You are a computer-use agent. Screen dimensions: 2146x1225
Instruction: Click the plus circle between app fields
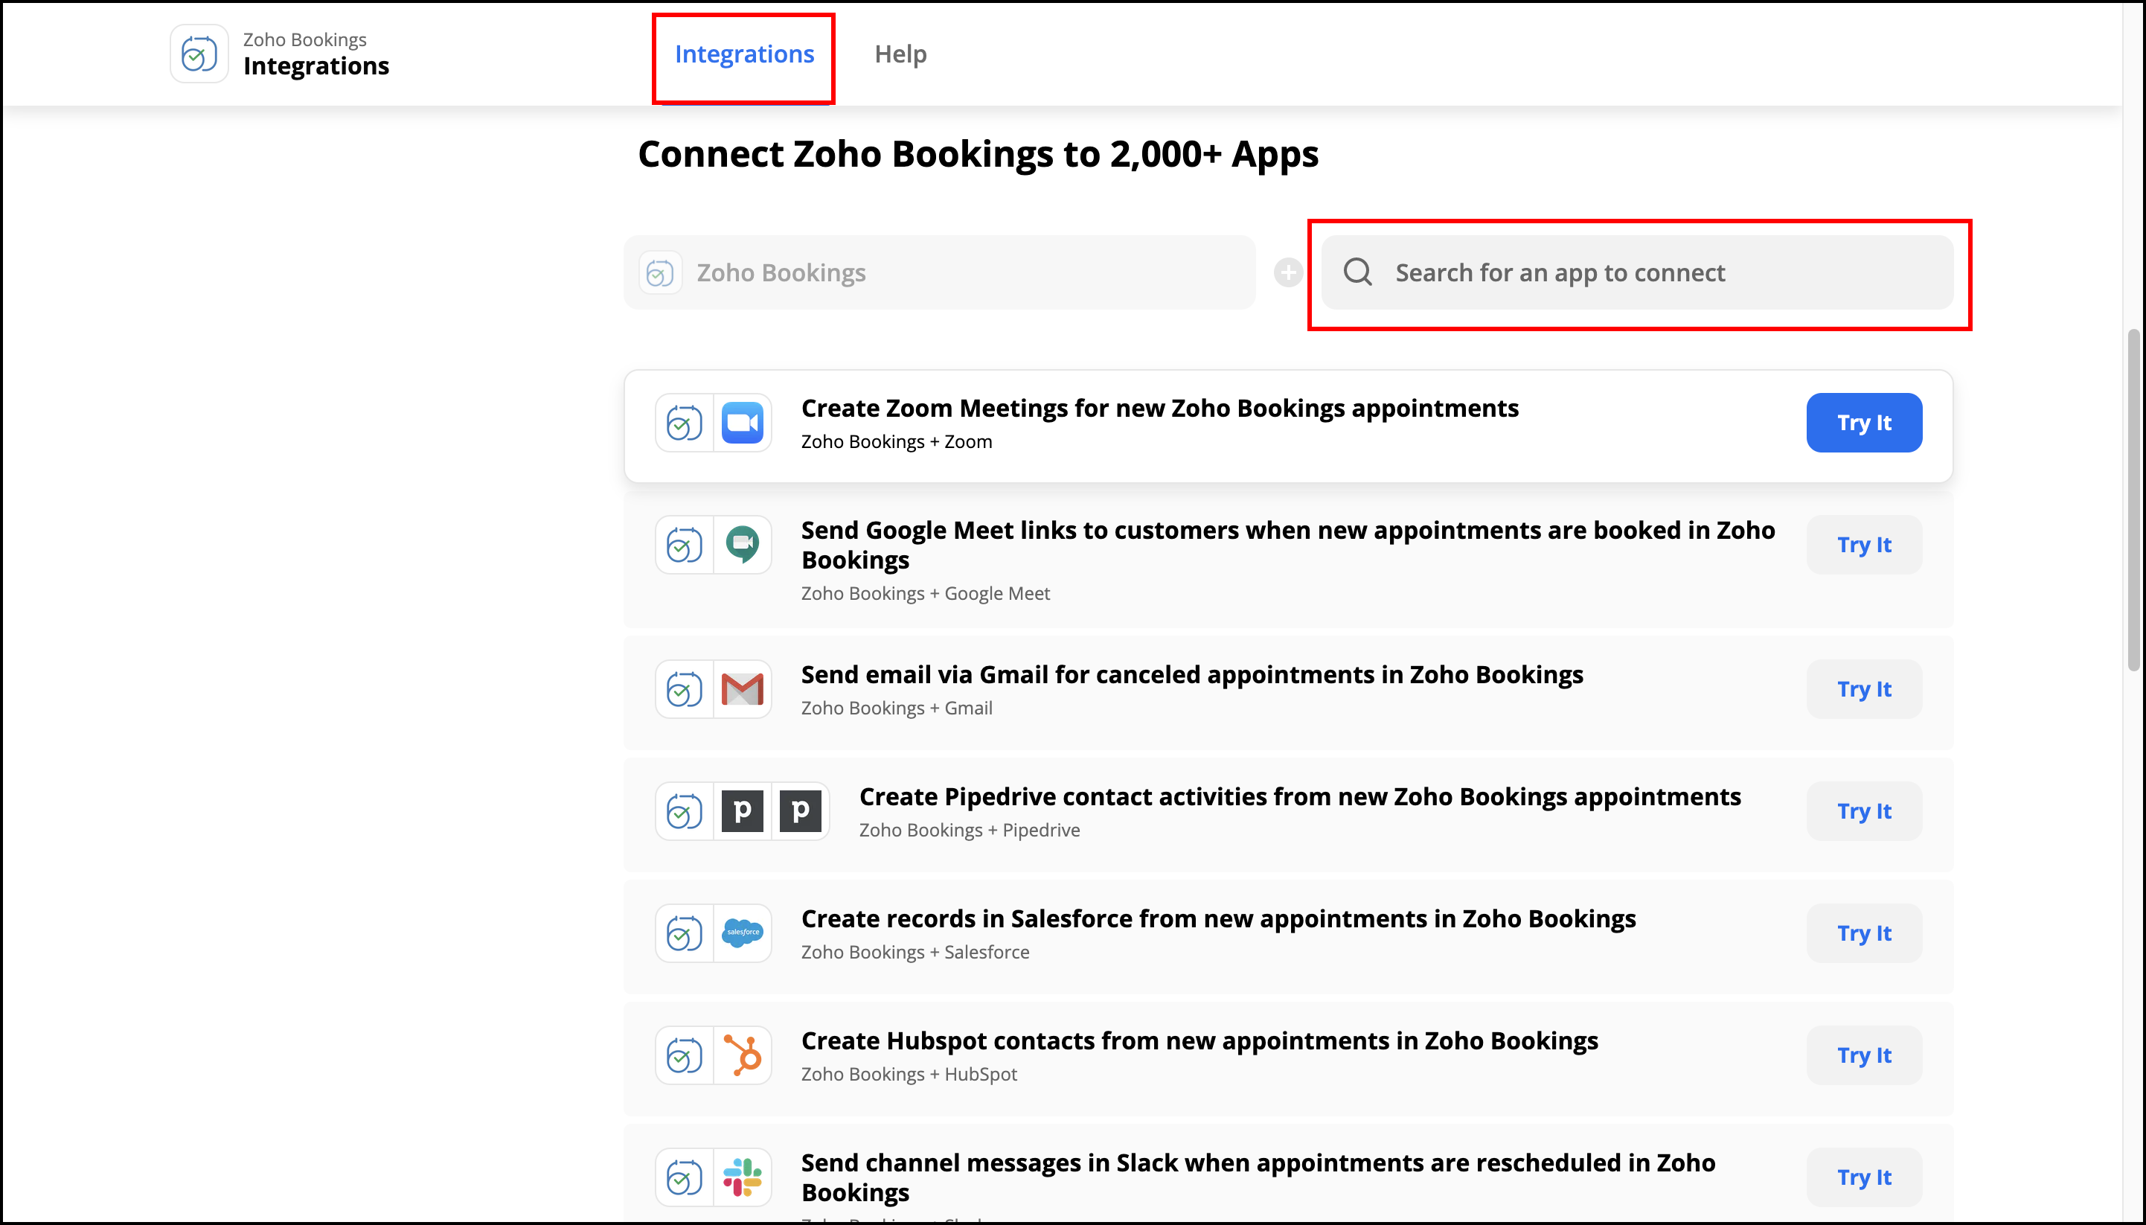point(1288,272)
